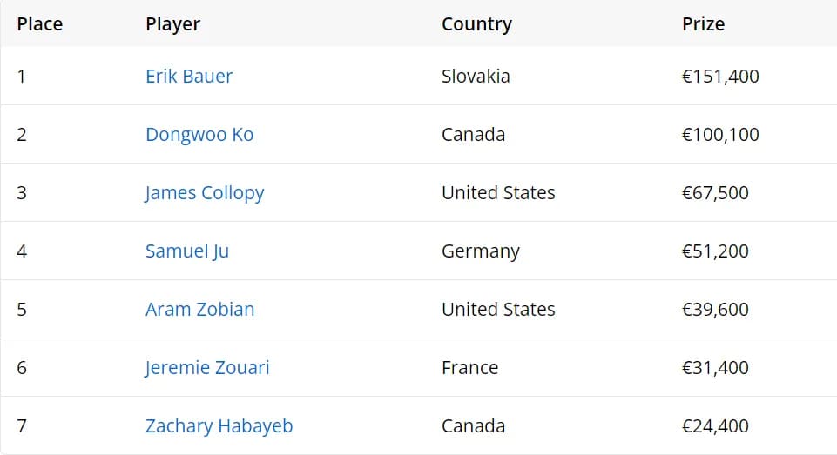Click the Germany country cell
The width and height of the screenshot is (837, 455).
click(x=481, y=251)
